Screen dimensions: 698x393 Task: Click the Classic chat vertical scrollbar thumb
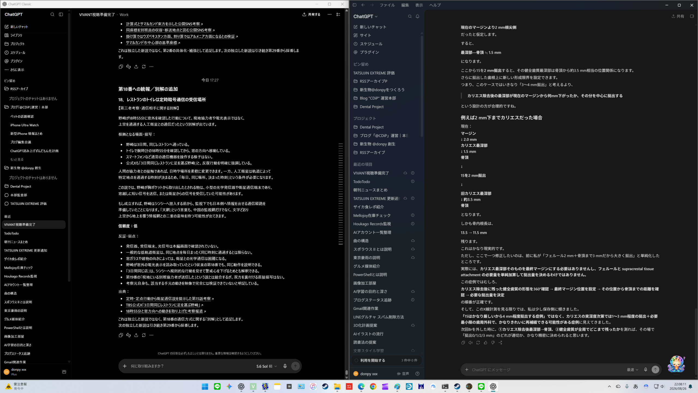click(x=347, y=372)
